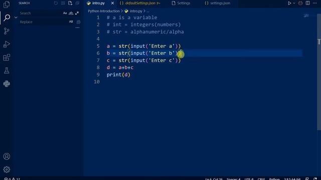Click on 'Enter a' string in line 5
Screen dimensions: 321x180
point(162,46)
